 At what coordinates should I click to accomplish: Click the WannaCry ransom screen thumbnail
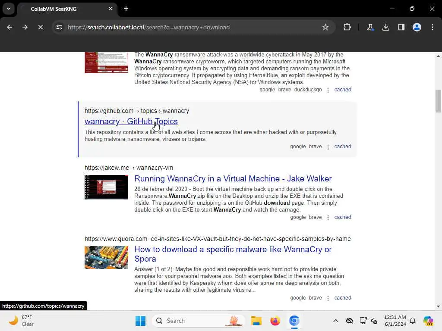coord(106,62)
